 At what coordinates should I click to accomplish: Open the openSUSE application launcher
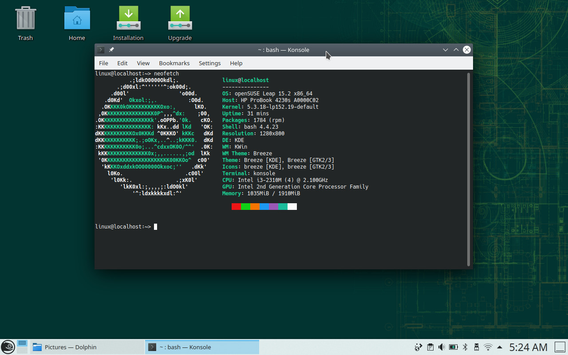pyautogui.click(x=8, y=347)
